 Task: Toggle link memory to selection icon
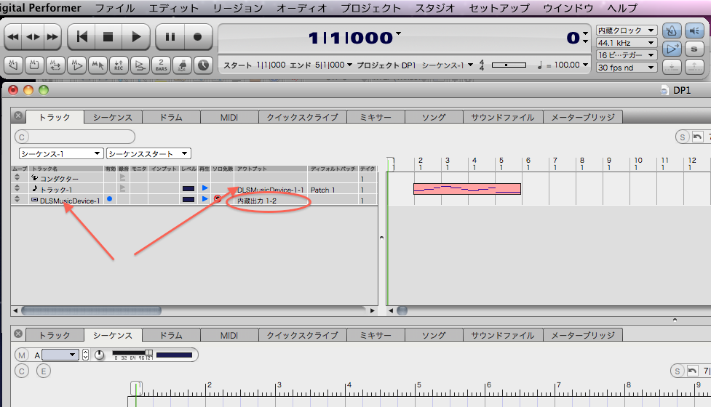[98, 65]
